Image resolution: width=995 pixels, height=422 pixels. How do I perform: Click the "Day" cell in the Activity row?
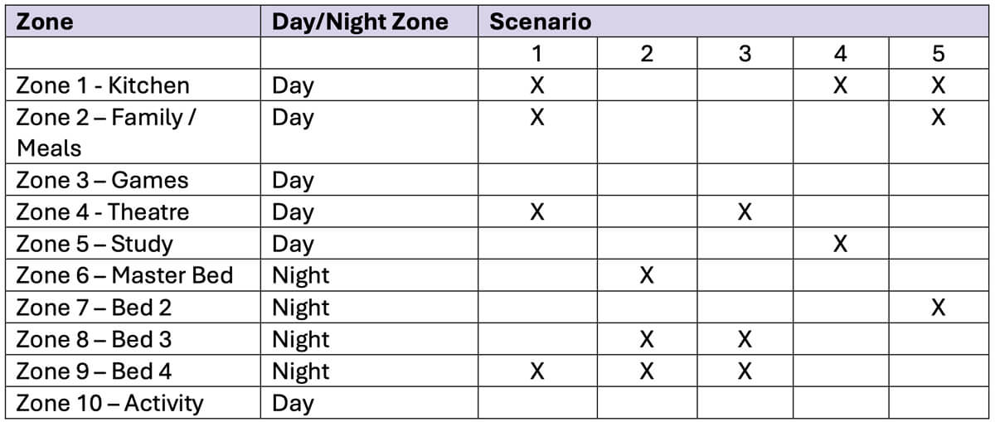pos(293,403)
